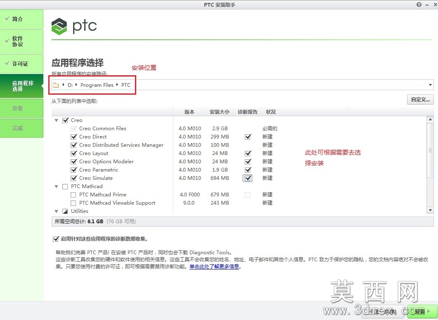This screenshot has width=438, height=320.
Task: Uncheck Creo Options Modeler checkbox
Action: pyautogui.click(x=74, y=162)
